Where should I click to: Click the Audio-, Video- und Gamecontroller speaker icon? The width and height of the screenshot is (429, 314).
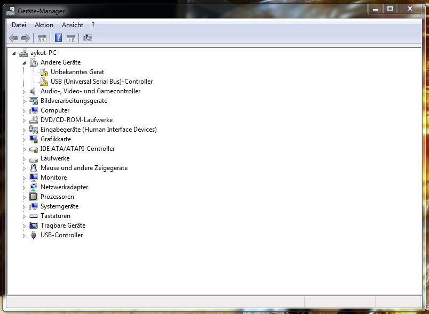pos(33,91)
